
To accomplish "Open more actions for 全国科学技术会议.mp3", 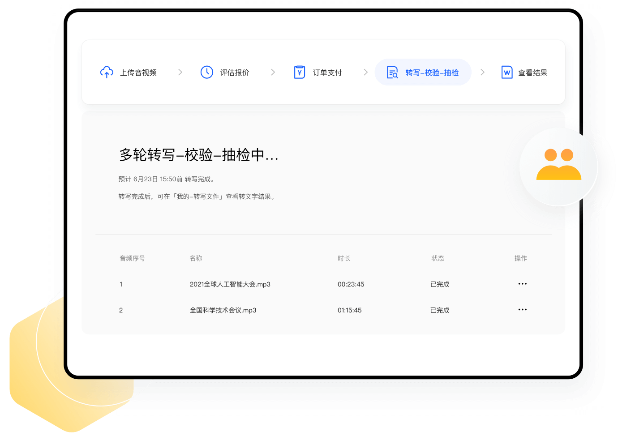I will tap(522, 310).
